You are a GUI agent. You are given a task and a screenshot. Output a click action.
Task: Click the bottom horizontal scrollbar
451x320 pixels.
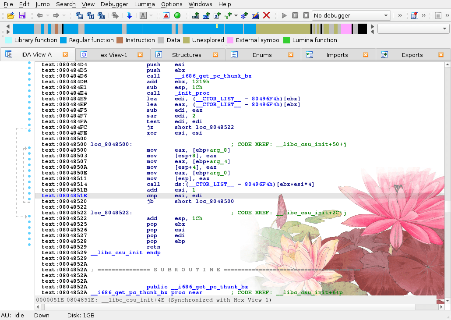219,307
